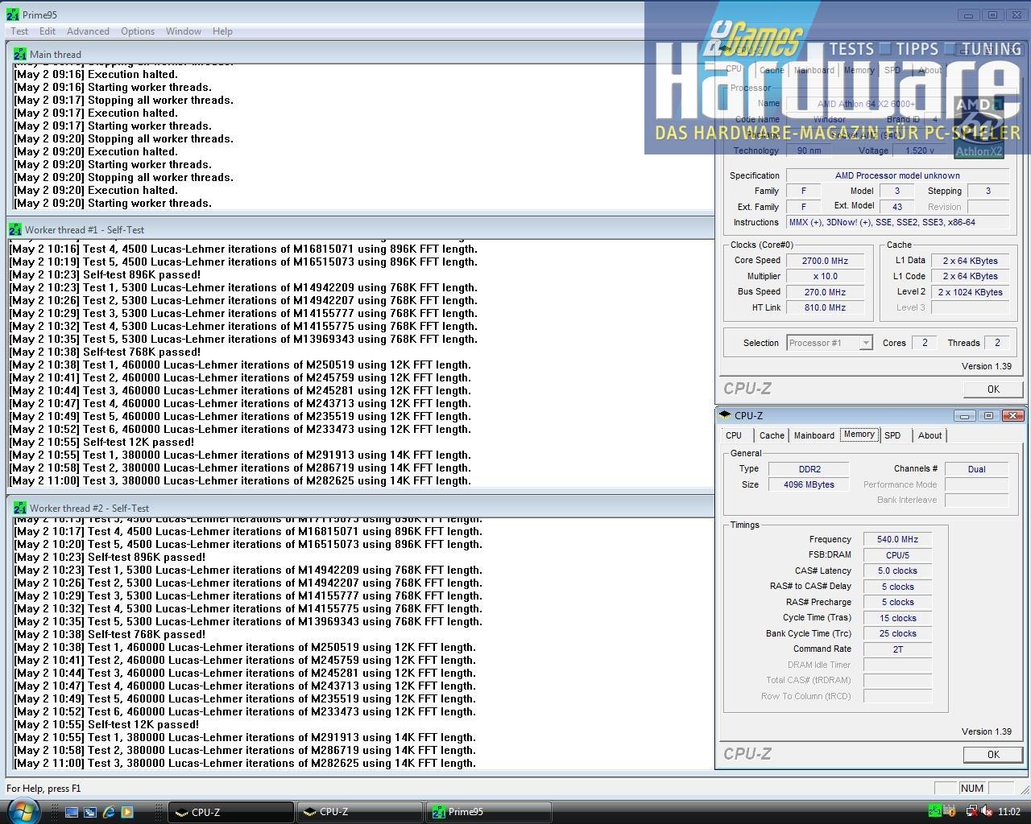The height and width of the screenshot is (824, 1031).
Task: Click the disconnected network tray icon
Action: point(971,811)
